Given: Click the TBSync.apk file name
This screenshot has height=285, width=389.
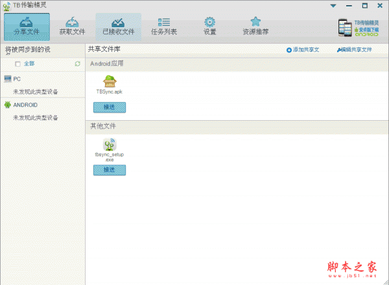Looking at the screenshot, I should point(110,92).
